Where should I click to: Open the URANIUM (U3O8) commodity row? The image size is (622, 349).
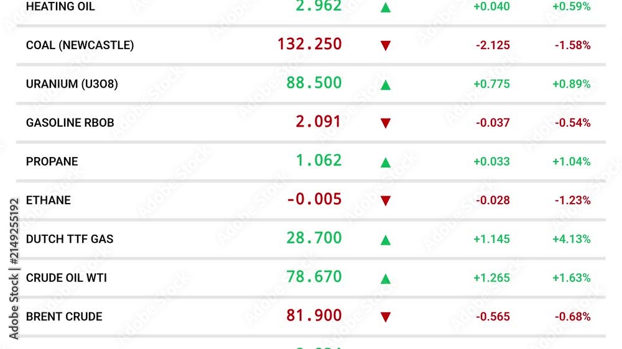point(311,84)
